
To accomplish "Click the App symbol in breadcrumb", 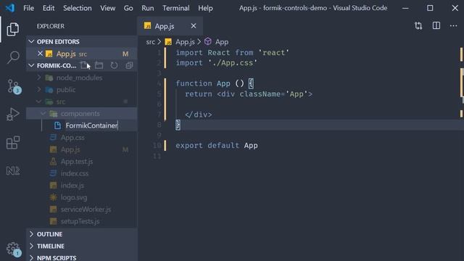I will pos(222,42).
